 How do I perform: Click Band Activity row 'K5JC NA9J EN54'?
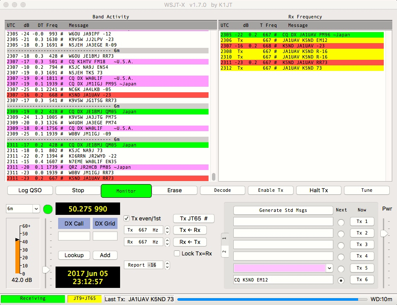pyautogui.click(x=108, y=67)
